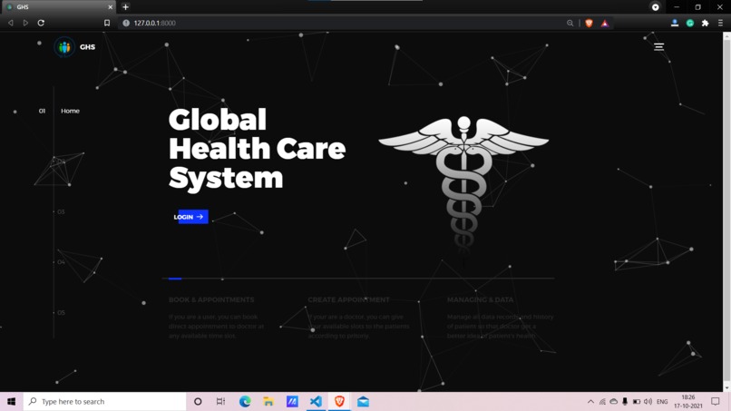Open the blue slash app on the taskbar
Screen dimensions: 731x411
click(292, 401)
